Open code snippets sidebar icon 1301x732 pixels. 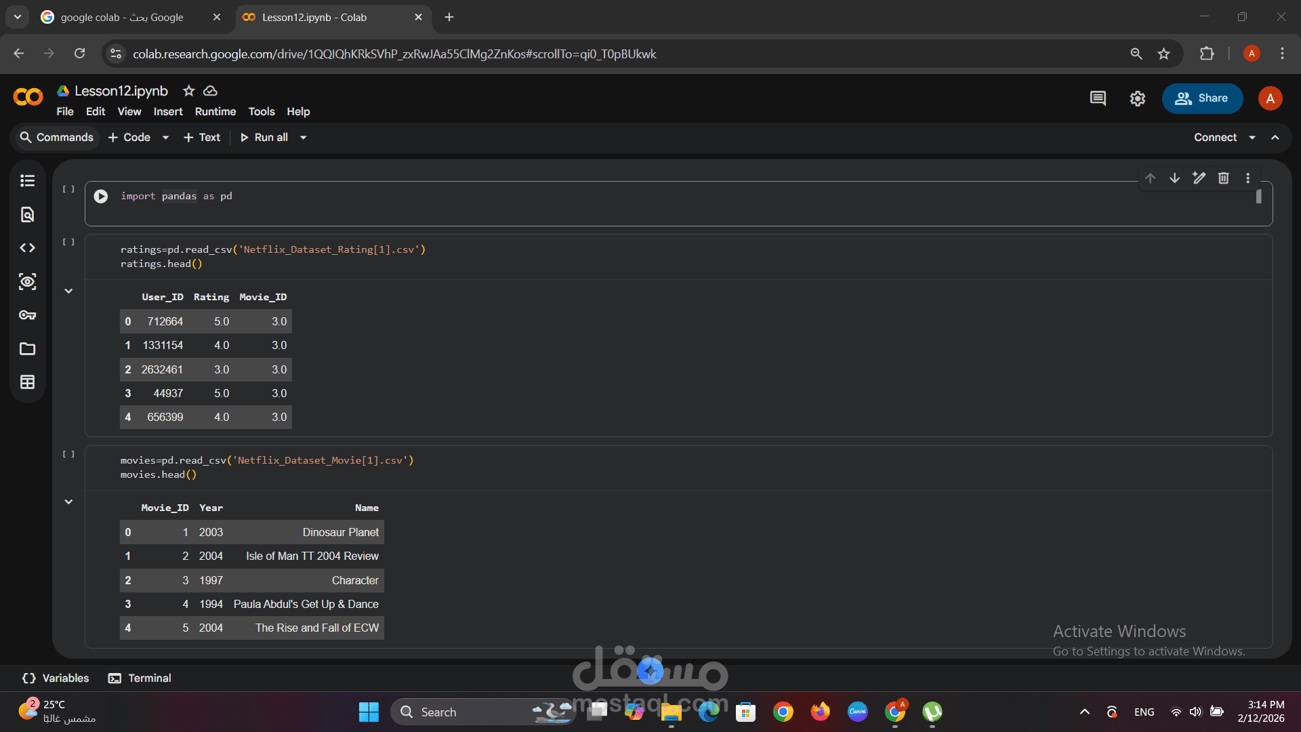tap(27, 248)
